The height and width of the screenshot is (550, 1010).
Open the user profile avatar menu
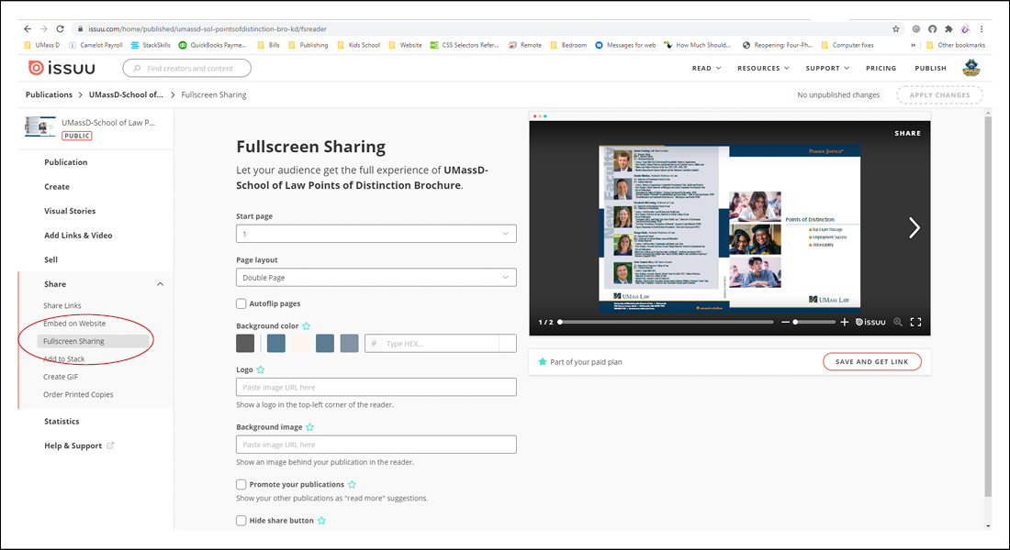(971, 68)
